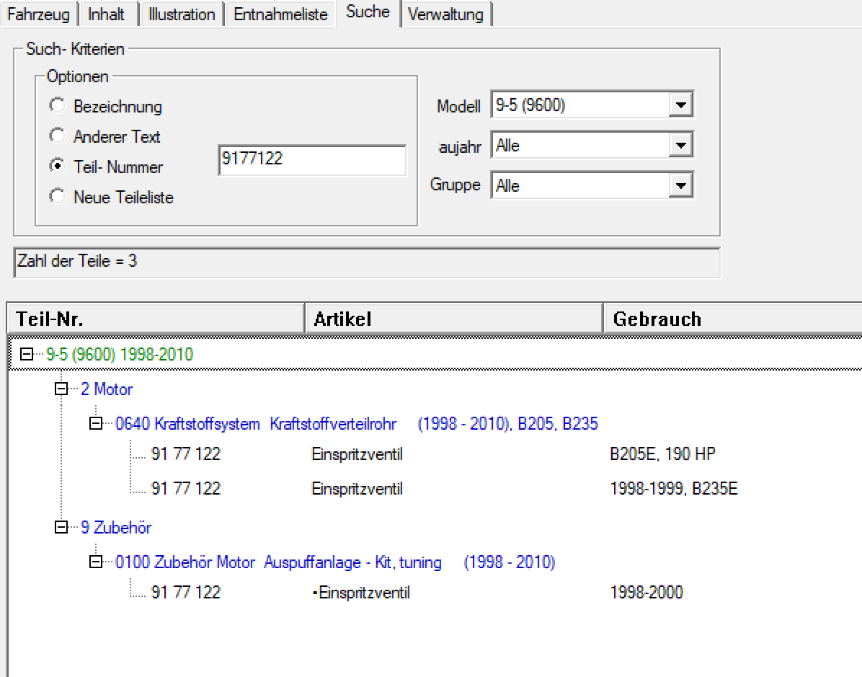
Task: Select the Anderer Text radio option
Action: 57,136
